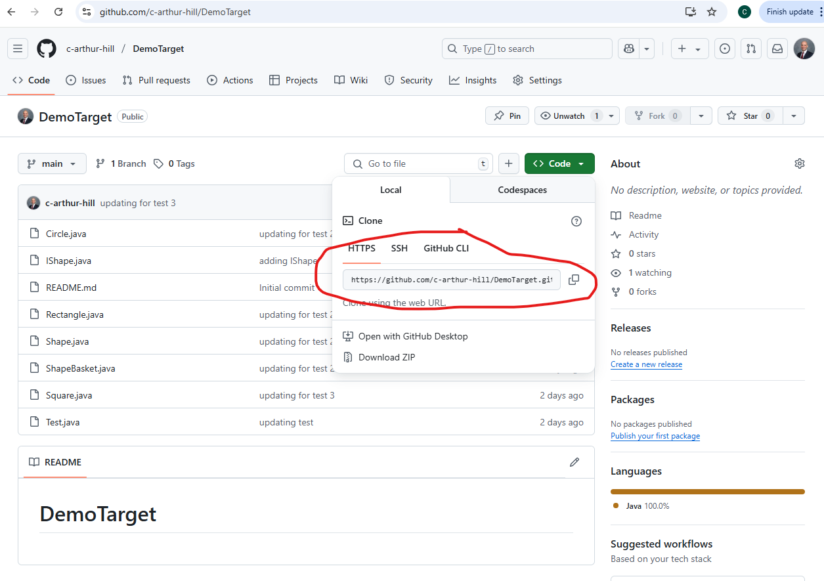
Task: Click the GitHub octocat logo
Action: [x=47, y=49]
